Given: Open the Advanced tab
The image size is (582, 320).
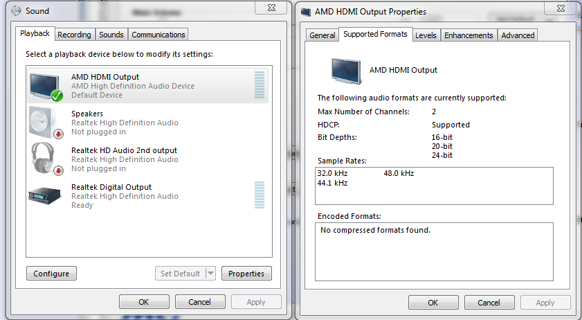Looking at the screenshot, I should pos(518,35).
